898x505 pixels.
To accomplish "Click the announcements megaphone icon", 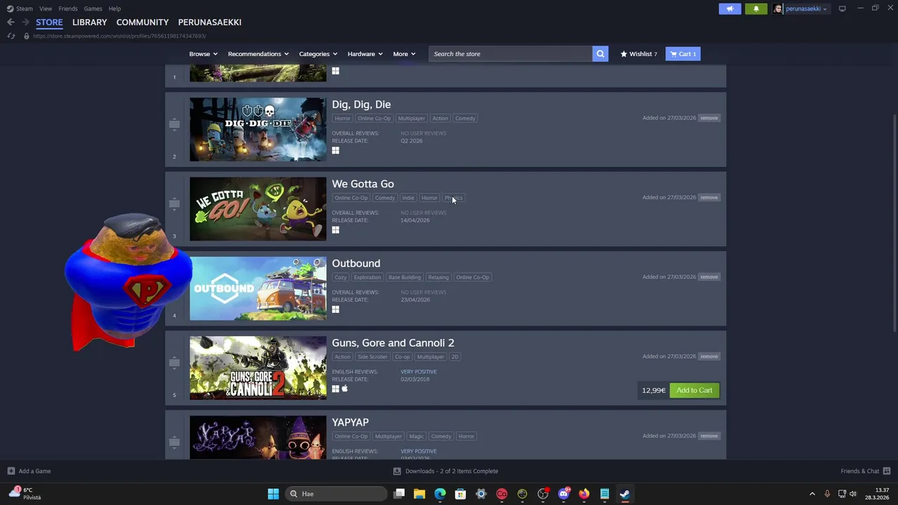I will 730,8.
